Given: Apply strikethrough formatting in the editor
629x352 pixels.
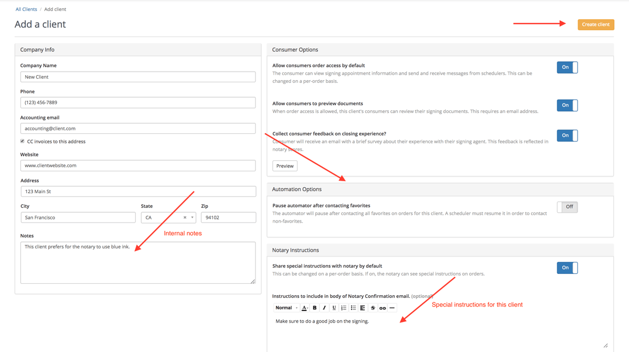Looking at the screenshot, I should pyautogui.click(x=373, y=307).
